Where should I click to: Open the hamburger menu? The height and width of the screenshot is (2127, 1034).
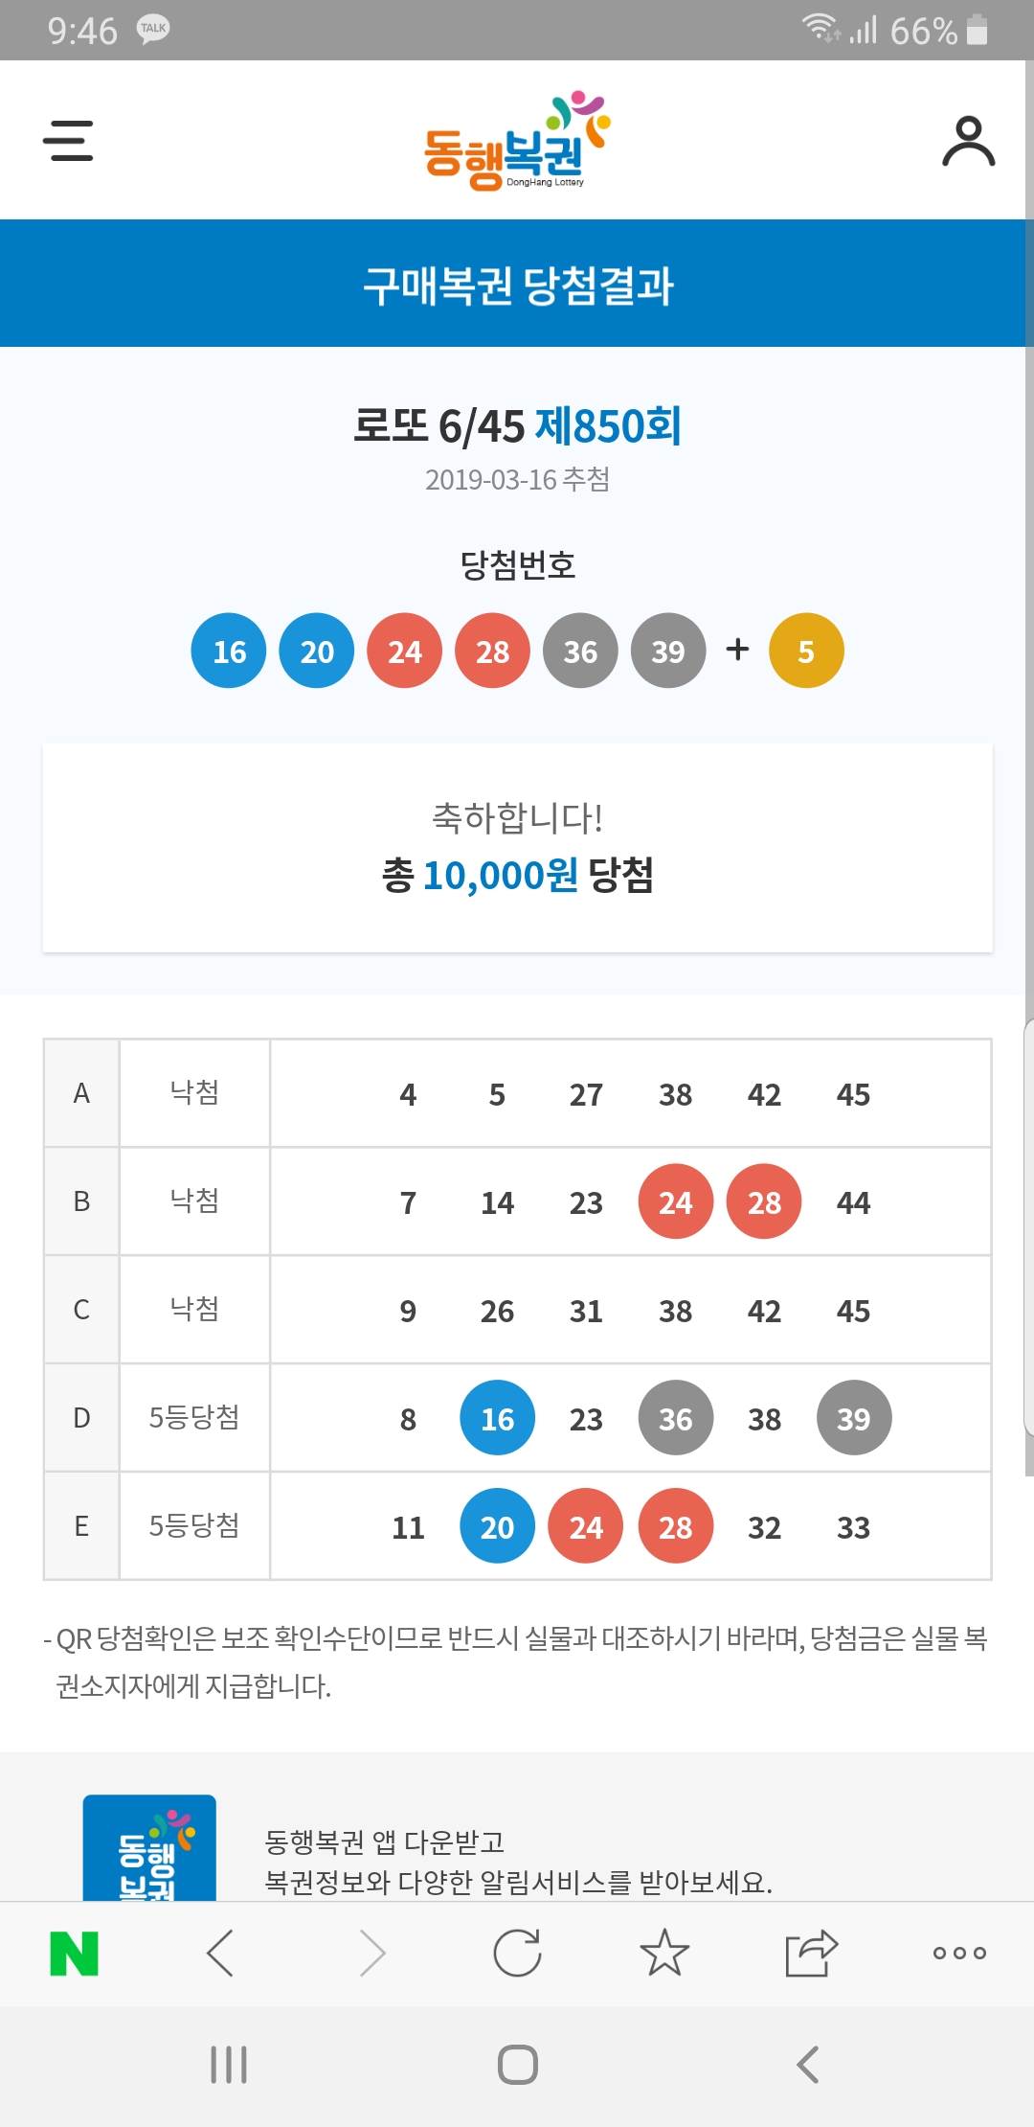(x=68, y=140)
